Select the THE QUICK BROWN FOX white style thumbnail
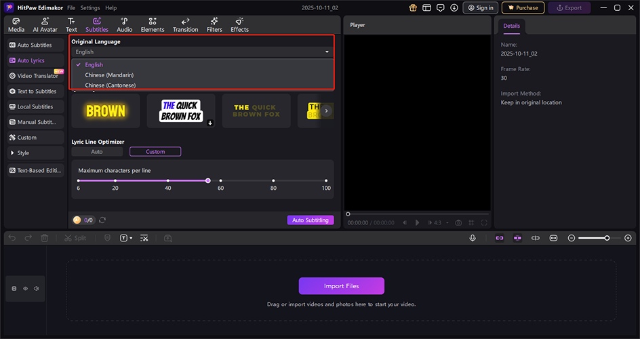 point(181,111)
